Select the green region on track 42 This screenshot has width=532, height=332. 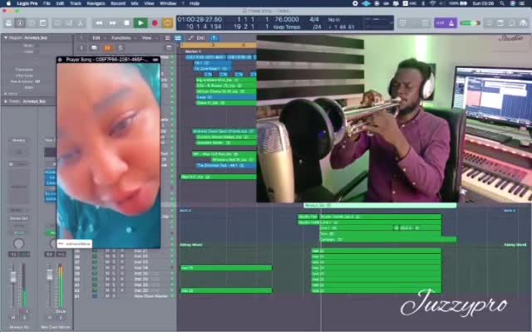(226, 290)
